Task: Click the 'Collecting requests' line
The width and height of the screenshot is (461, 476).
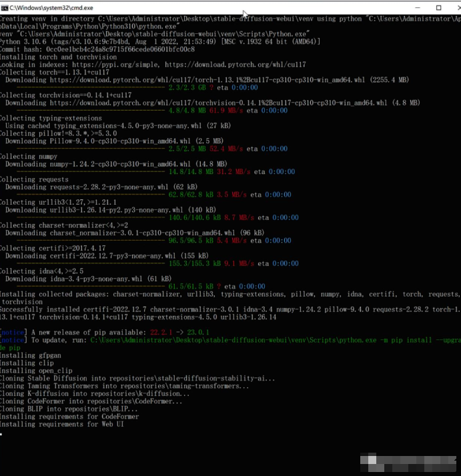Action: coord(34,179)
